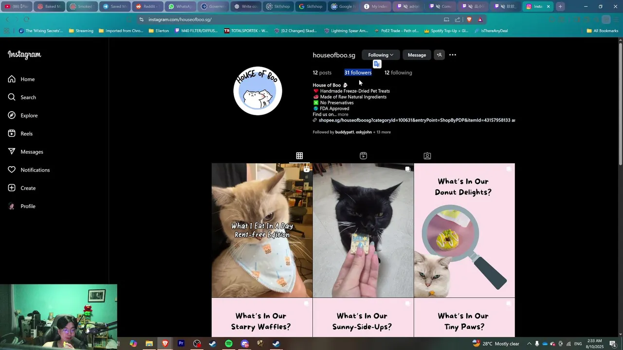
Task: Switch to the Tagged photos tab
Action: point(427,156)
